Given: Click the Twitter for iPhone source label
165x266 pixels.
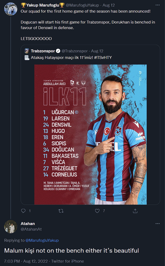Looking at the screenshot, I should coord(68,261).
